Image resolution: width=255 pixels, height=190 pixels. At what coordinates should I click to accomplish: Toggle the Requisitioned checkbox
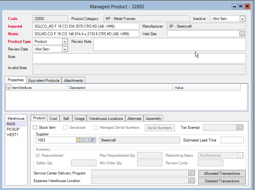click(x=38, y=155)
